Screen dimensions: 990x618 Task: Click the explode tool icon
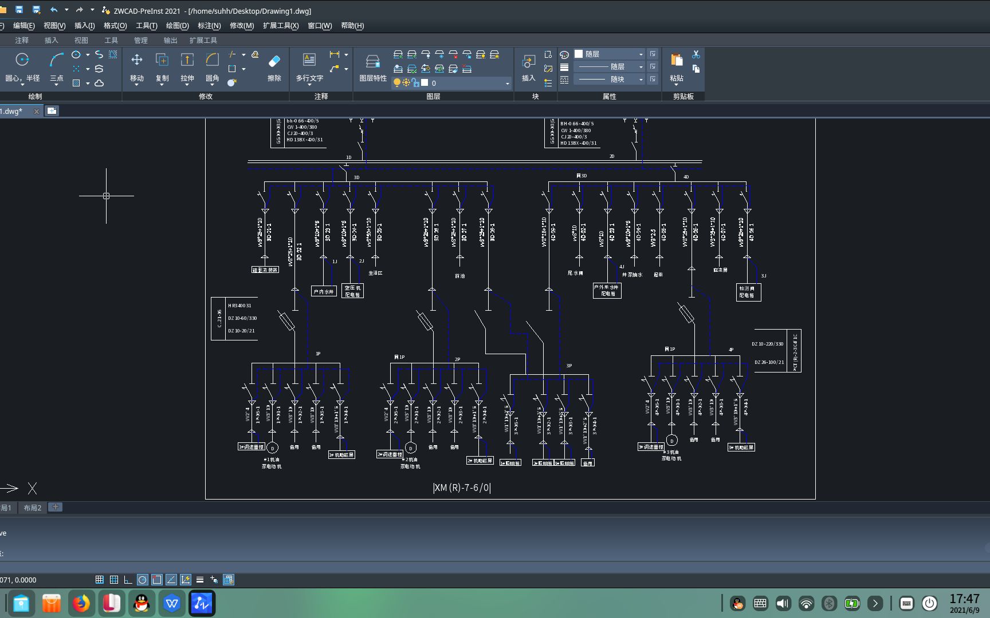point(232,83)
